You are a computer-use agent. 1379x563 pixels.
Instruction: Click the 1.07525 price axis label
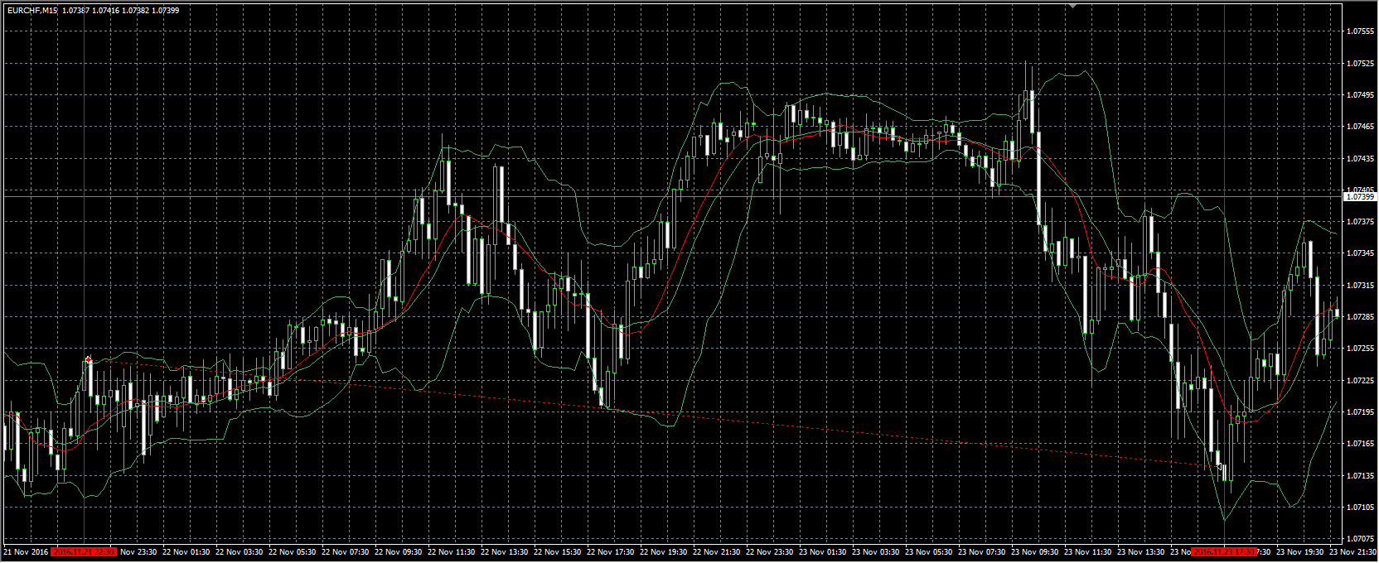pyautogui.click(x=1361, y=63)
